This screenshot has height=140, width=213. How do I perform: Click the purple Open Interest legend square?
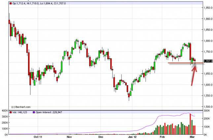pyautogui.click(x=34, y=112)
